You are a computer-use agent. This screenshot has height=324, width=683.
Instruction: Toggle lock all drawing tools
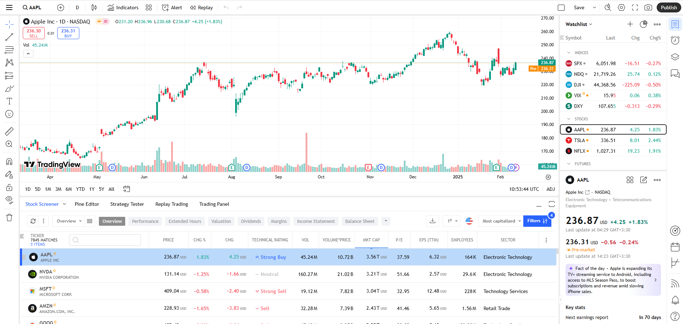9,187
